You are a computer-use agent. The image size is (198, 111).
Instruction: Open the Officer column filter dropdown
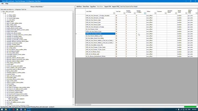155,13
